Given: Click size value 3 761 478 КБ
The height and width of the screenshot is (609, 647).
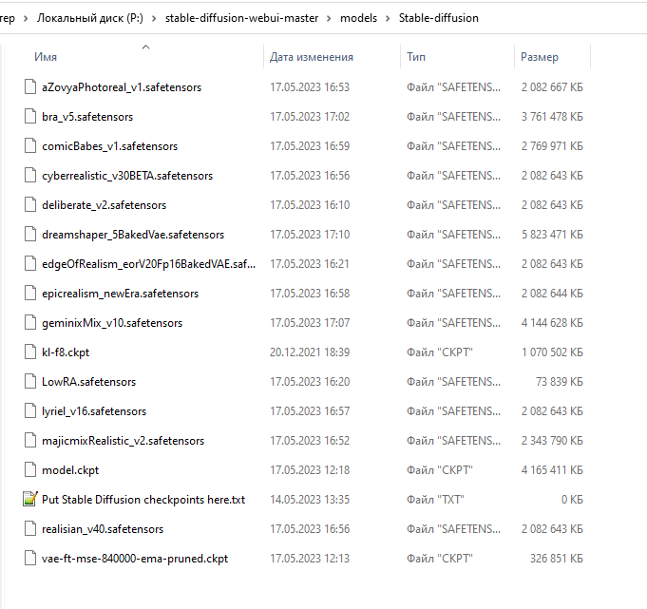Looking at the screenshot, I should tap(552, 117).
